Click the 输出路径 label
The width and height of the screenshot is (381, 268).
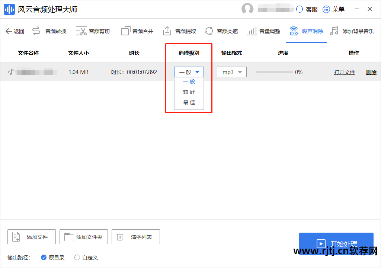[x=19, y=258]
